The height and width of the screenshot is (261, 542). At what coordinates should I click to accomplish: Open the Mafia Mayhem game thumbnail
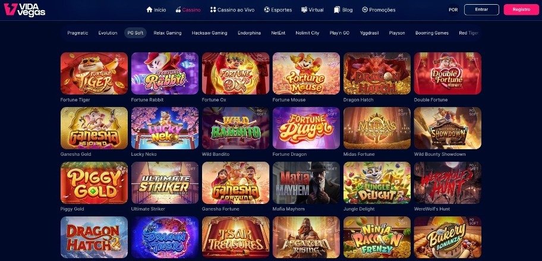click(x=306, y=183)
